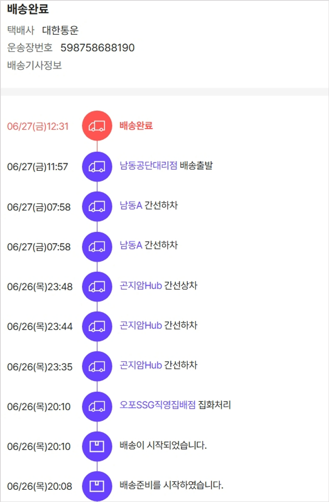Click the 배송기사정보 label
Image resolution: width=329 pixels, height=502 pixels.
[x=34, y=65]
